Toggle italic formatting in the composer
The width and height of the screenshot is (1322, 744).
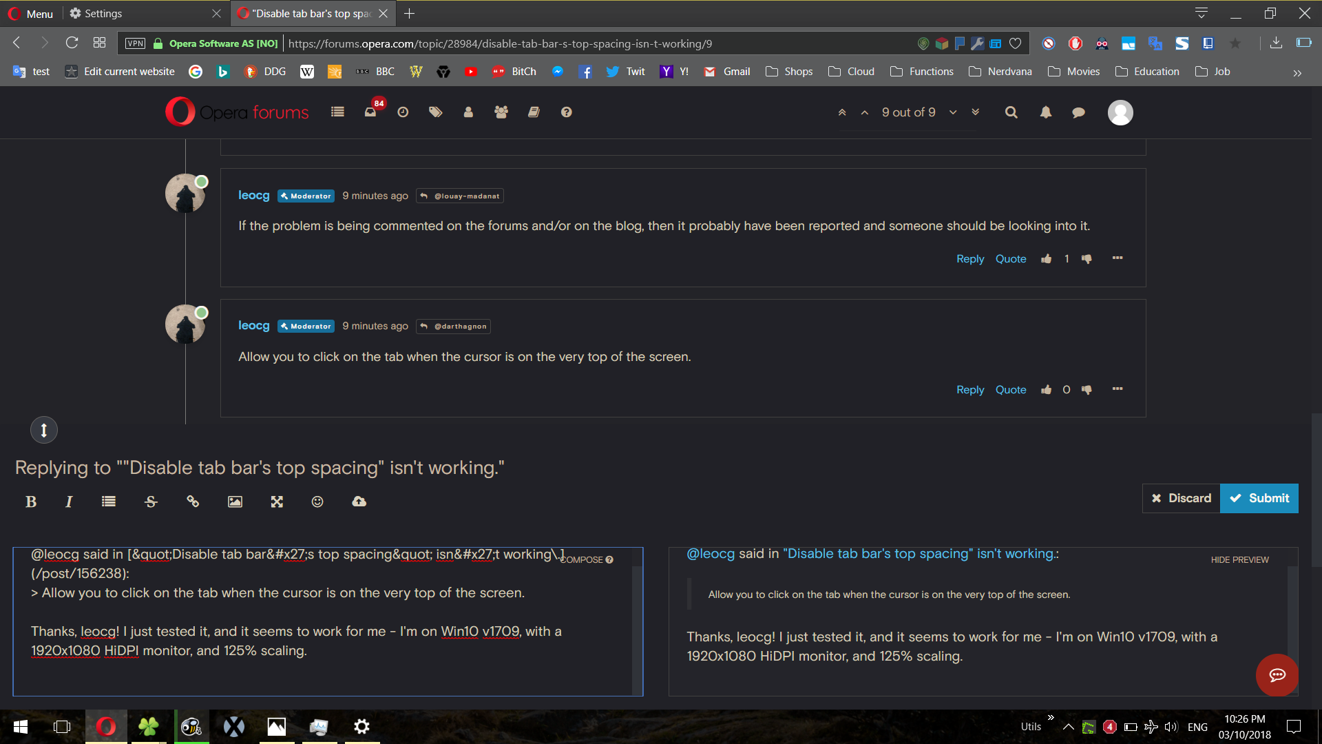pyautogui.click(x=68, y=502)
